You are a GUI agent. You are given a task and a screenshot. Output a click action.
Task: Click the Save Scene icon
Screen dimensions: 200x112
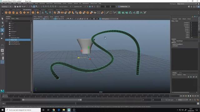click(20, 7)
